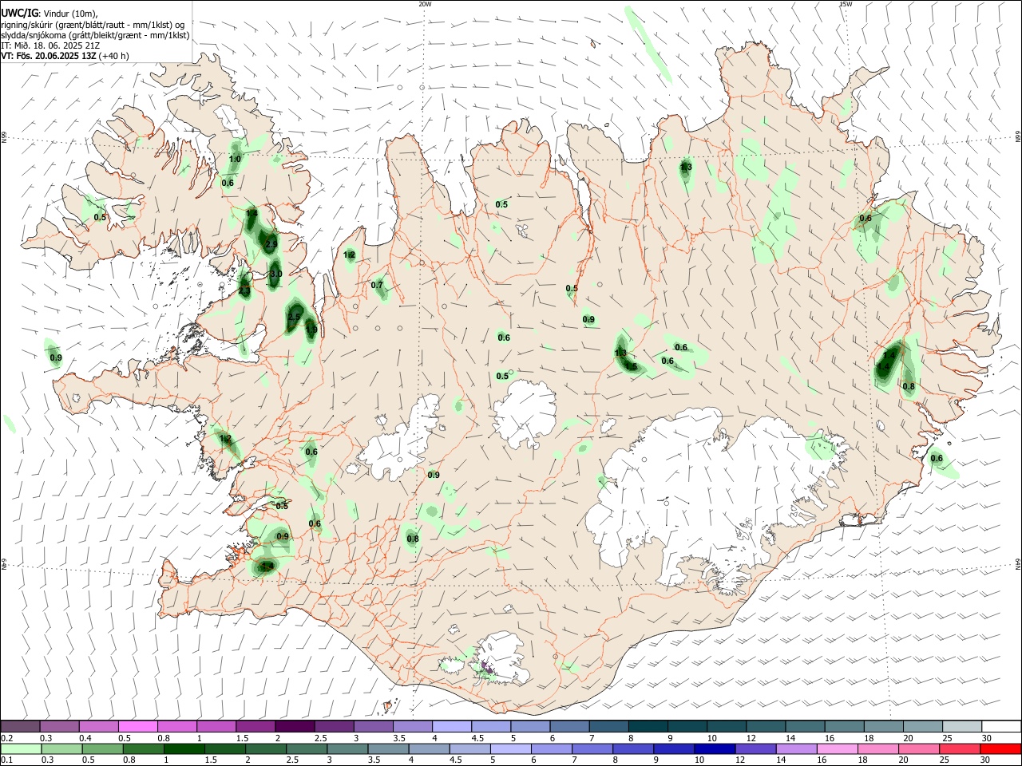Click the 25 label under the top legend row
This screenshot has width=1022, height=766.
coord(946,738)
